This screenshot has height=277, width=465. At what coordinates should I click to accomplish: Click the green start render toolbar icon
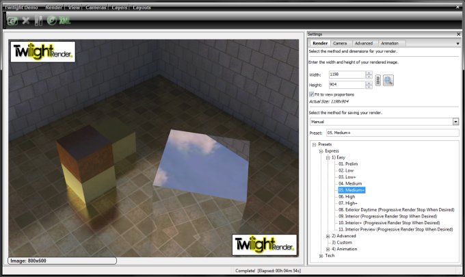(12, 21)
